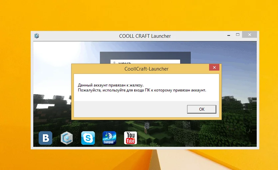
Task: Focus the username input field
Action: pos(150,62)
